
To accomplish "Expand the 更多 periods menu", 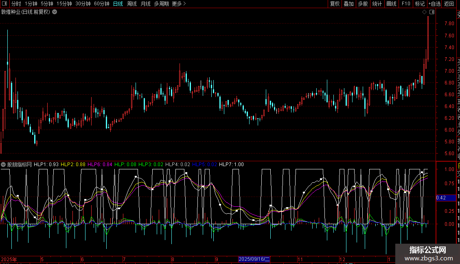I will pyautogui.click(x=179, y=4).
